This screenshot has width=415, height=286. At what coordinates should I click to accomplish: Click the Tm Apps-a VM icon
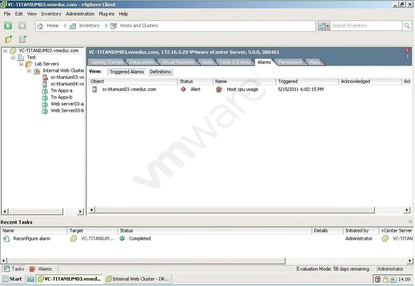coord(45,91)
